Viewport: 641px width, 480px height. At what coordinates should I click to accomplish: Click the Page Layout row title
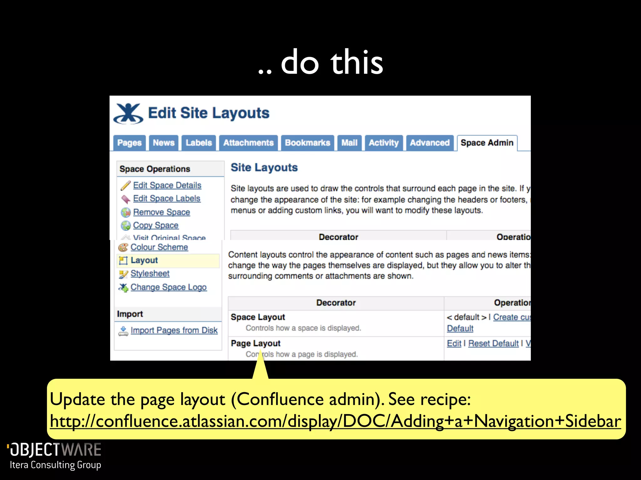[255, 343]
